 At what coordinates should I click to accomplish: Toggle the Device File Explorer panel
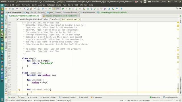click(180, 85)
